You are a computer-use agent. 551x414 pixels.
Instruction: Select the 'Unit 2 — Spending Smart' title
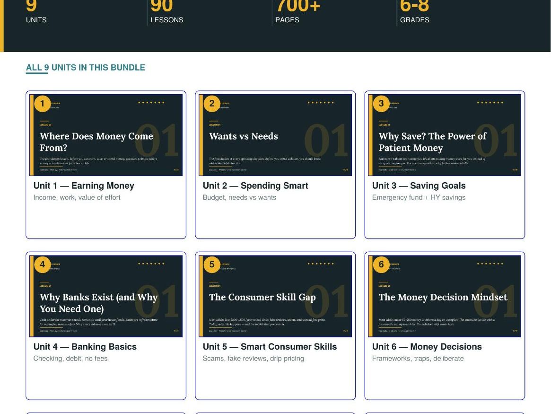click(255, 185)
